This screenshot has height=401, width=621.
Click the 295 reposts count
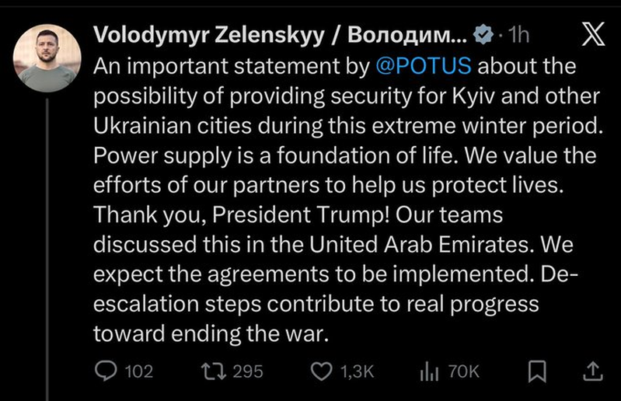click(x=248, y=372)
